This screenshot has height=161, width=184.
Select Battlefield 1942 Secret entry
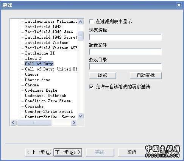click(x=51, y=37)
